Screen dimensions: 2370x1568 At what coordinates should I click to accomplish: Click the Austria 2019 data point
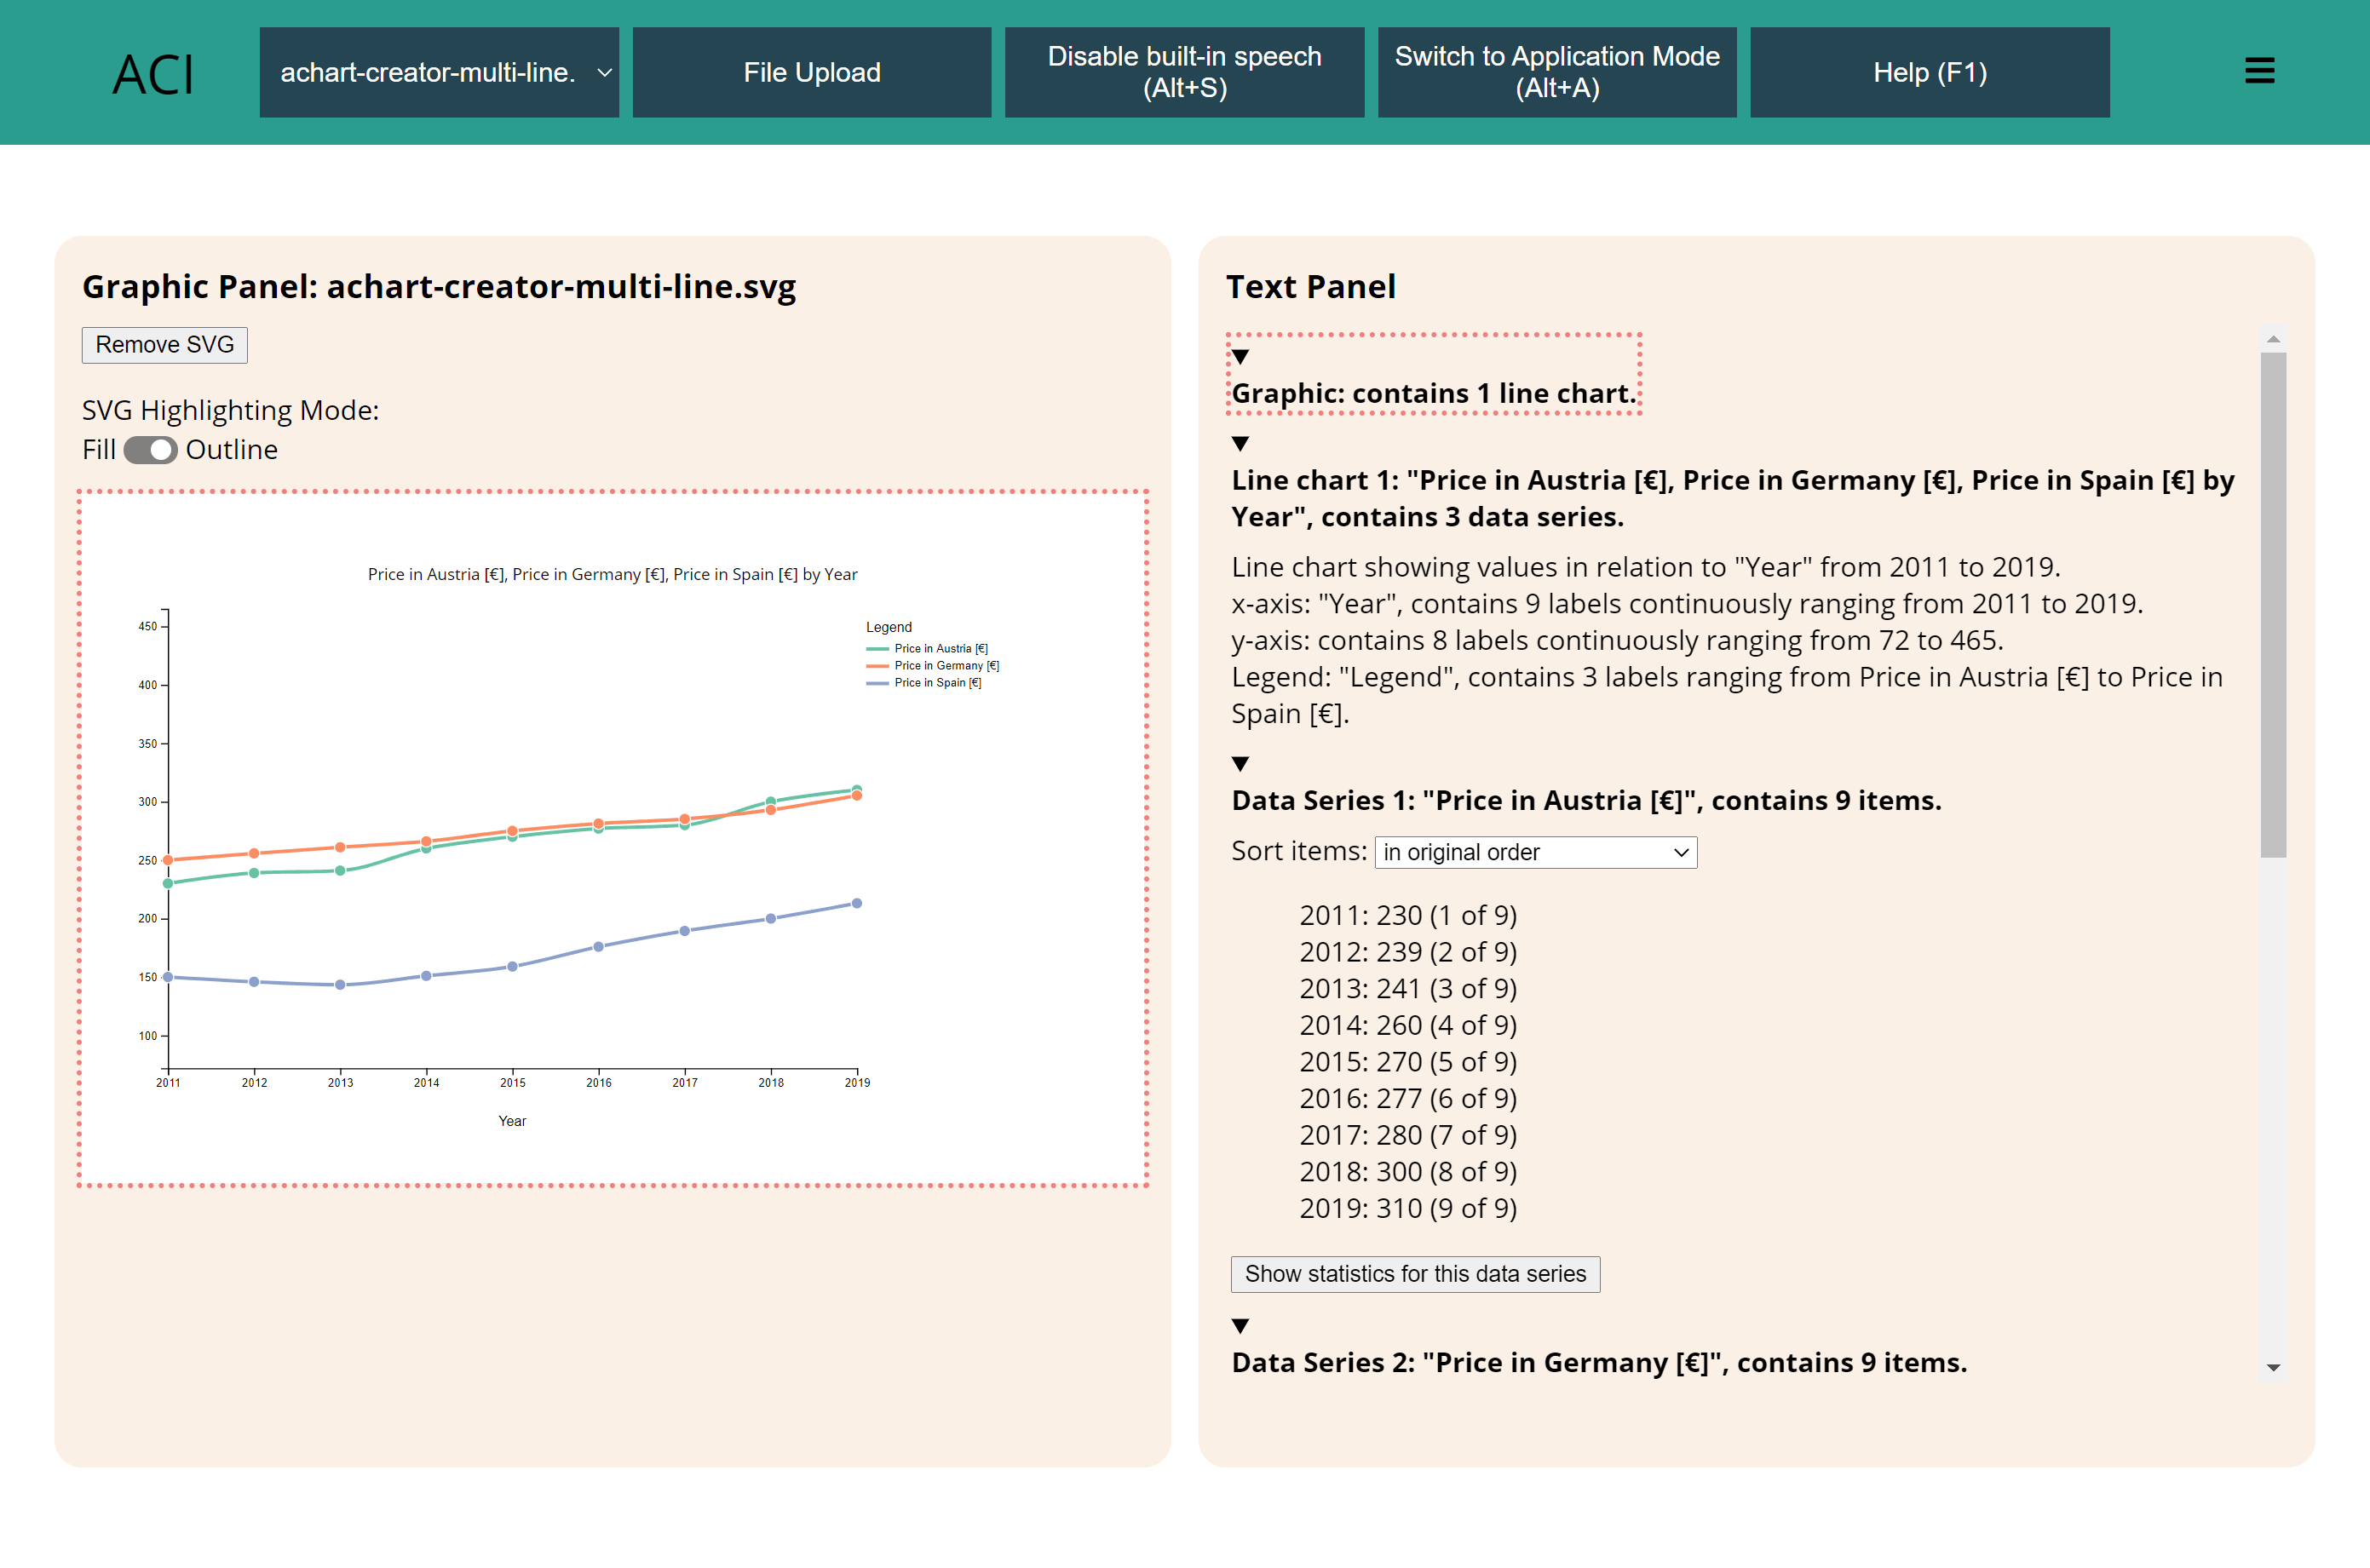pyautogui.click(x=857, y=789)
